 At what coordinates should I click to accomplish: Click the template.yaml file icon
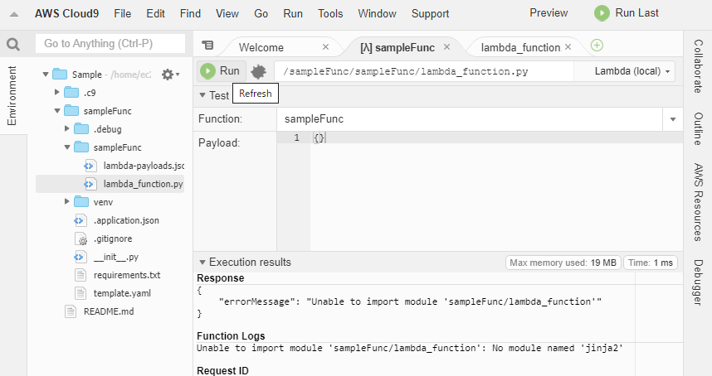click(x=80, y=293)
